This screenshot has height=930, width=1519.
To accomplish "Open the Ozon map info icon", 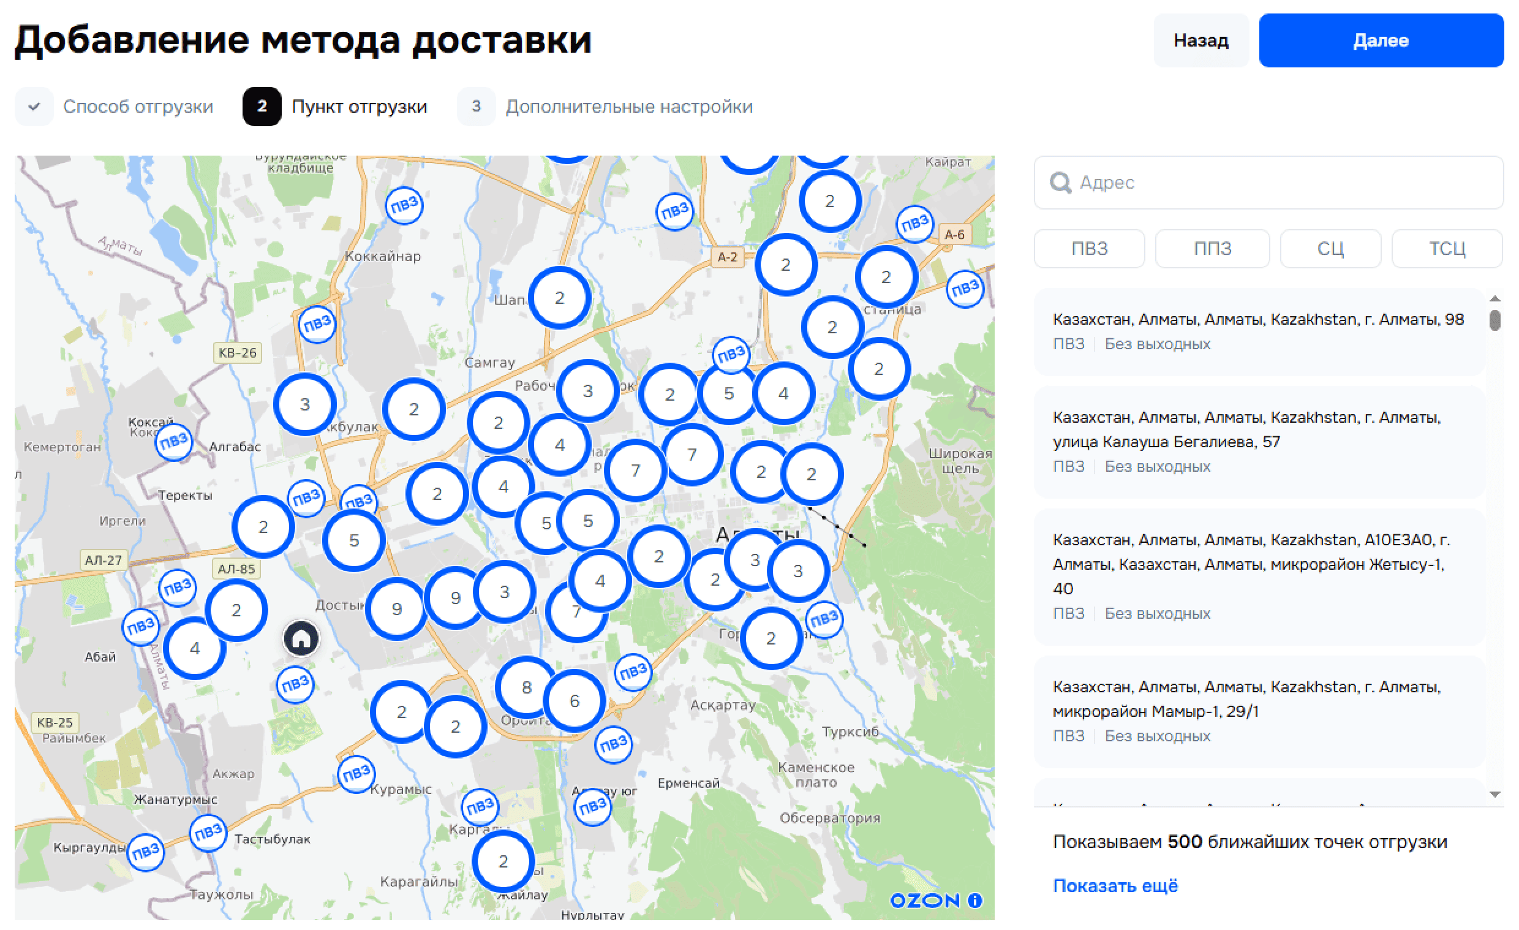I will (974, 901).
